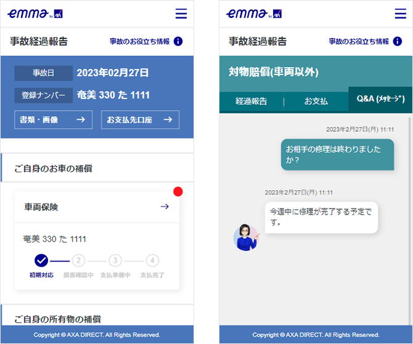Open 書類・画像 button
413x344 pixels.
(x=54, y=119)
